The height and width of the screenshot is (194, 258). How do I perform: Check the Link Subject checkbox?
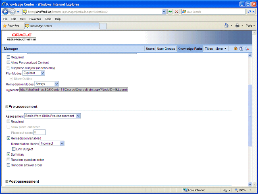tap(14, 149)
